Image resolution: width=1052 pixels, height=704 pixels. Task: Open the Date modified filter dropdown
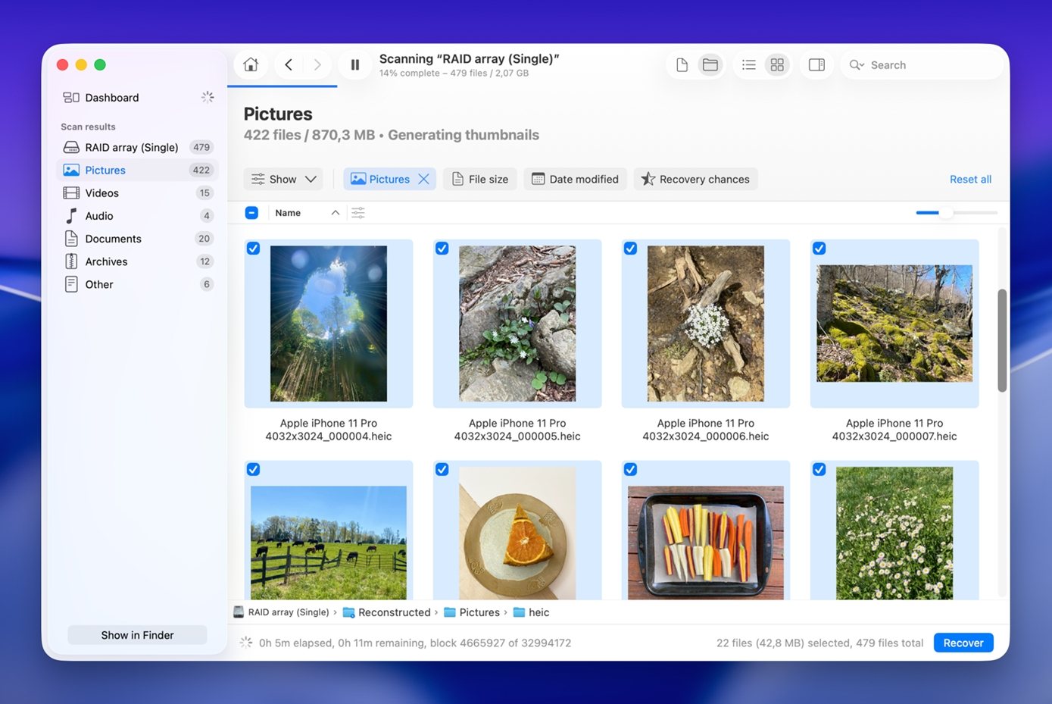click(575, 180)
